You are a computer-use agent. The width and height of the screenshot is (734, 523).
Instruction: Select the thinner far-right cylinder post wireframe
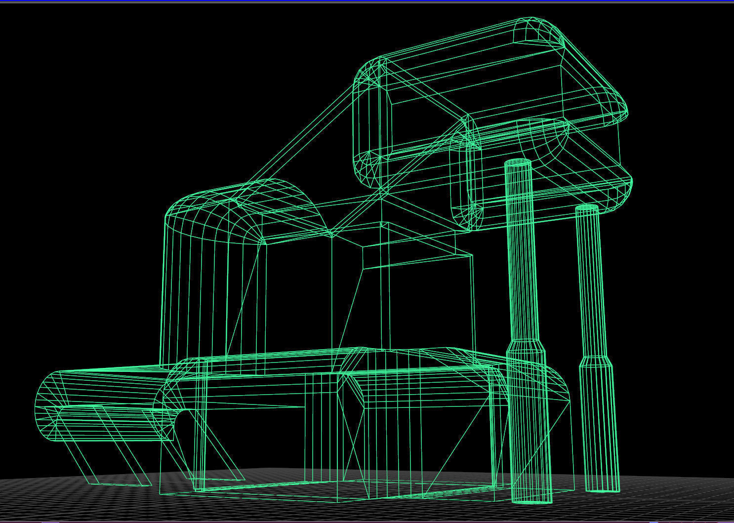click(597, 348)
